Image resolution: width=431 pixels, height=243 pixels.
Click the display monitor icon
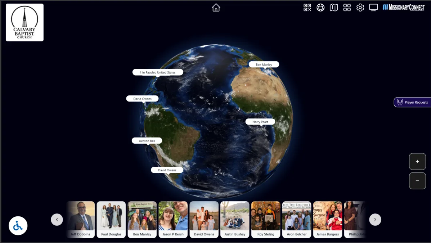tap(373, 8)
